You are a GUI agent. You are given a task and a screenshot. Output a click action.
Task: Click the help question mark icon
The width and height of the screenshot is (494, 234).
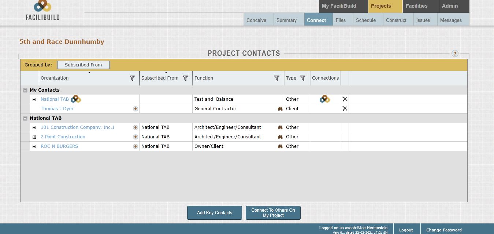(x=455, y=54)
